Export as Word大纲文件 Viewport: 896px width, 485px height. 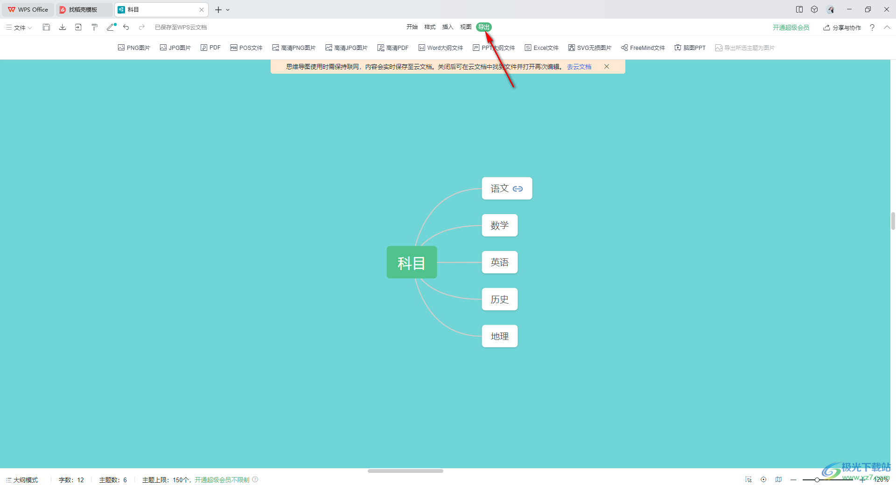click(441, 48)
